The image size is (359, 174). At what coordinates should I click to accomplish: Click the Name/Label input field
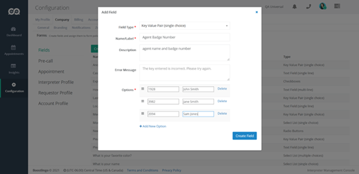(x=184, y=37)
